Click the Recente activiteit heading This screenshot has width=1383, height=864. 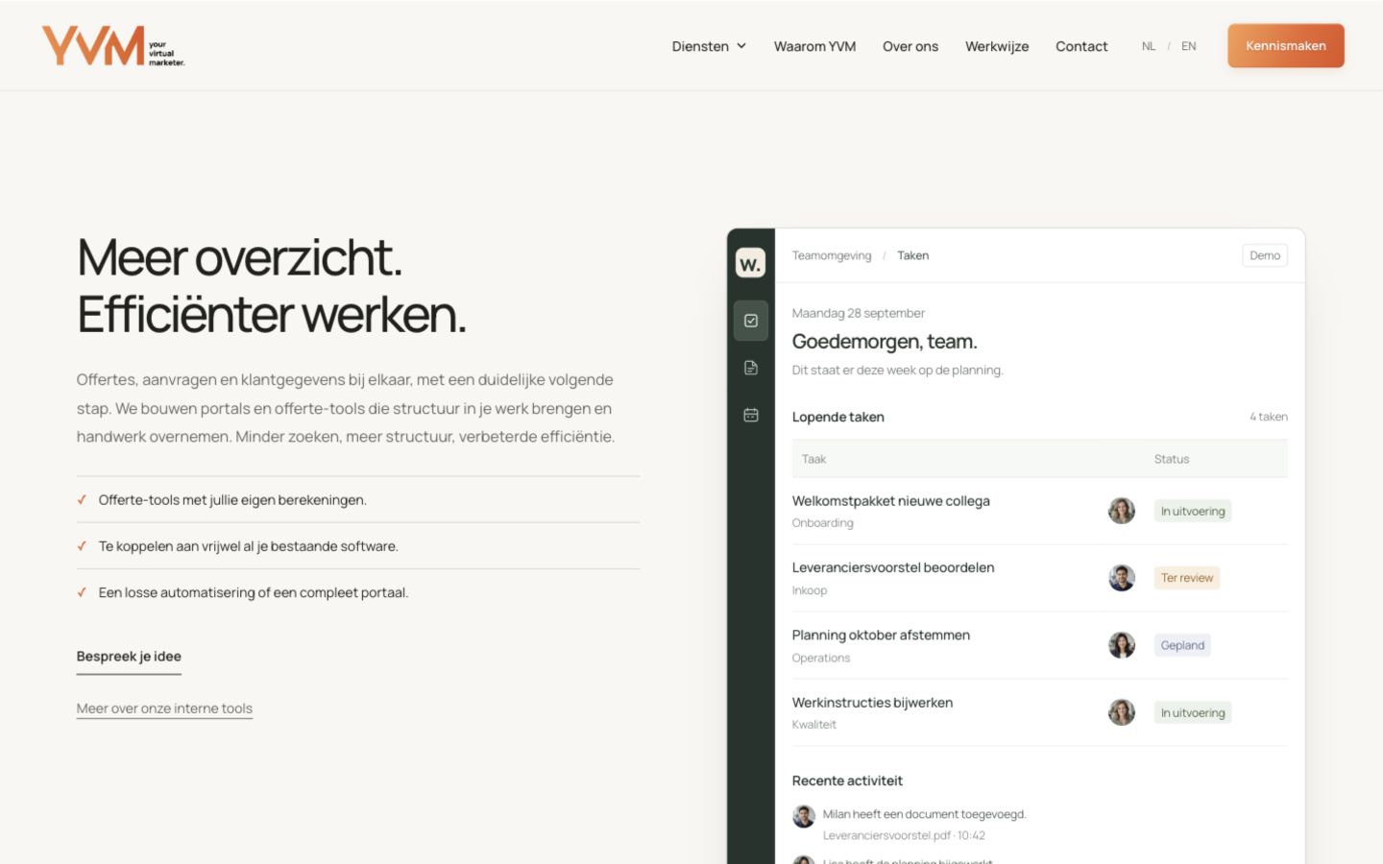pos(847,780)
